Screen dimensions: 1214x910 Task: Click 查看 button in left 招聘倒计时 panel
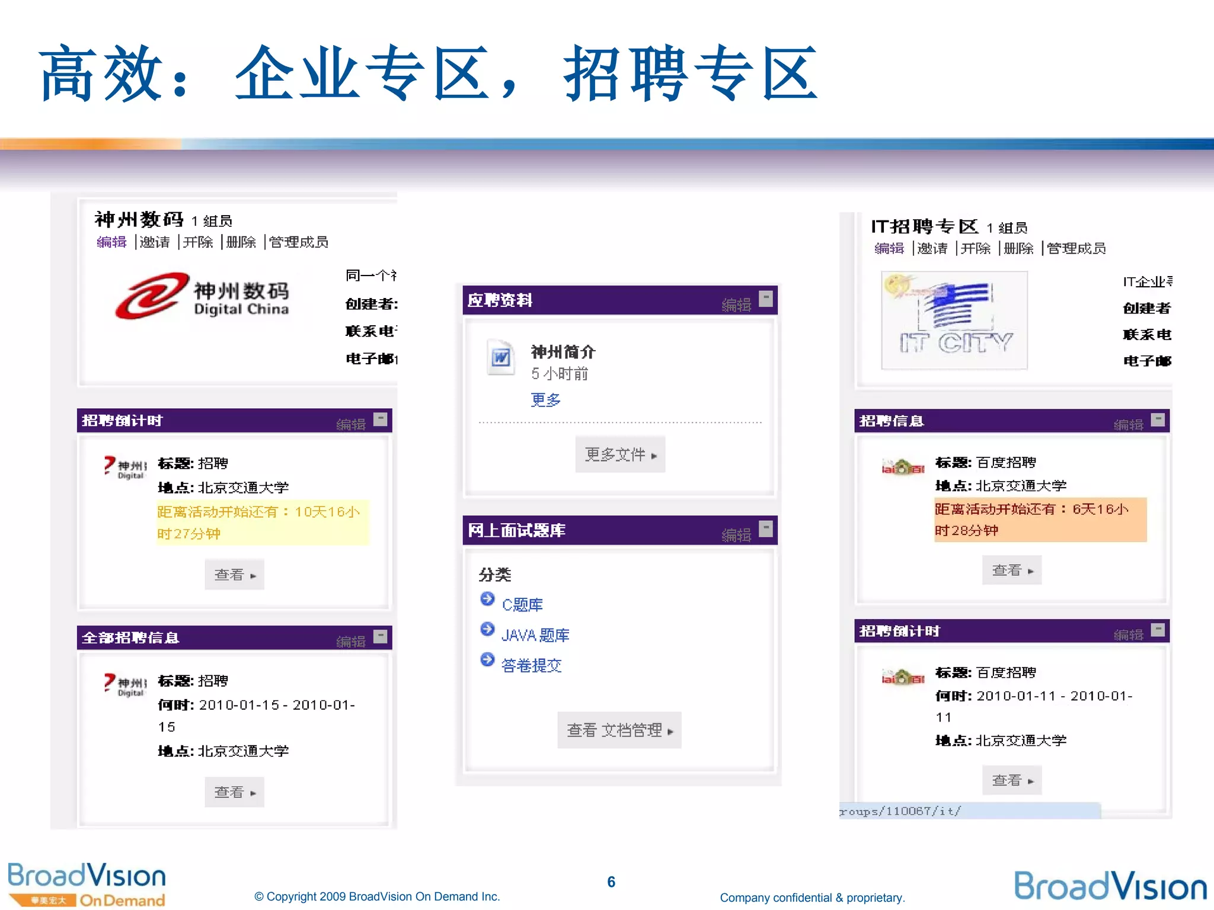(x=234, y=574)
